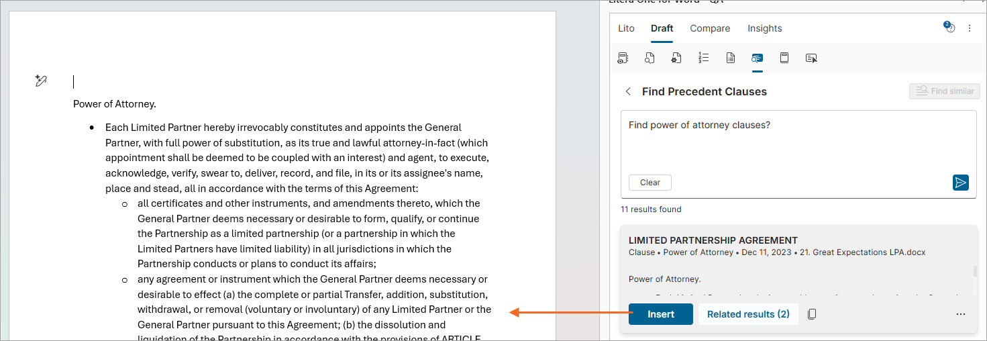Open the Compare tab
The height and width of the screenshot is (341, 987).
click(x=710, y=28)
